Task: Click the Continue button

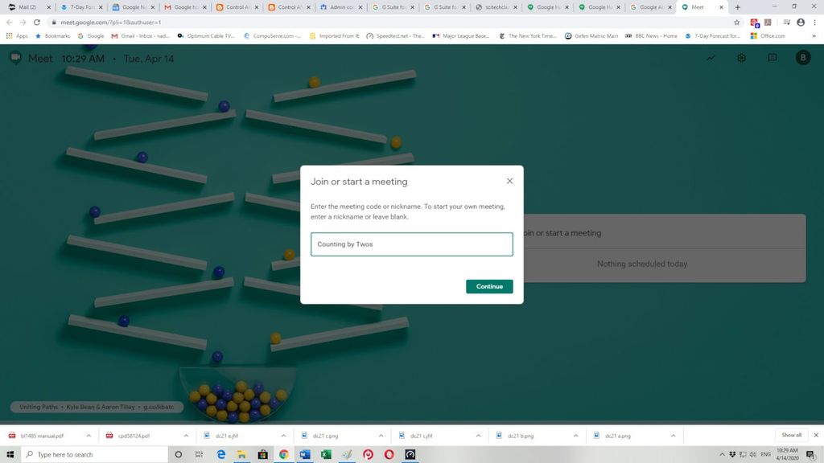Action: click(488, 286)
